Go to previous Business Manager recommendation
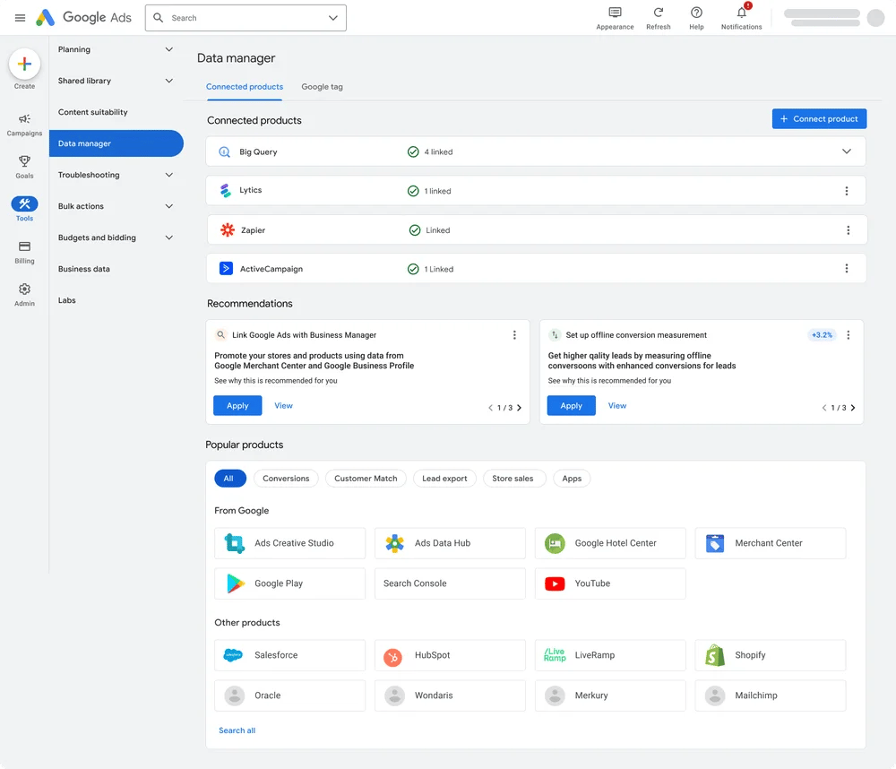 click(490, 408)
